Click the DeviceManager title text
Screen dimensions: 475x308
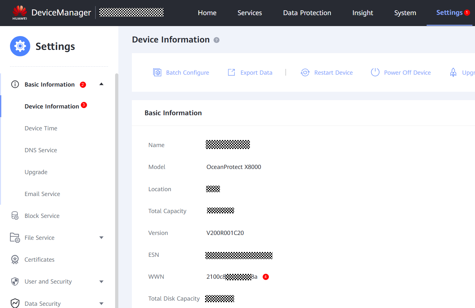(x=61, y=13)
